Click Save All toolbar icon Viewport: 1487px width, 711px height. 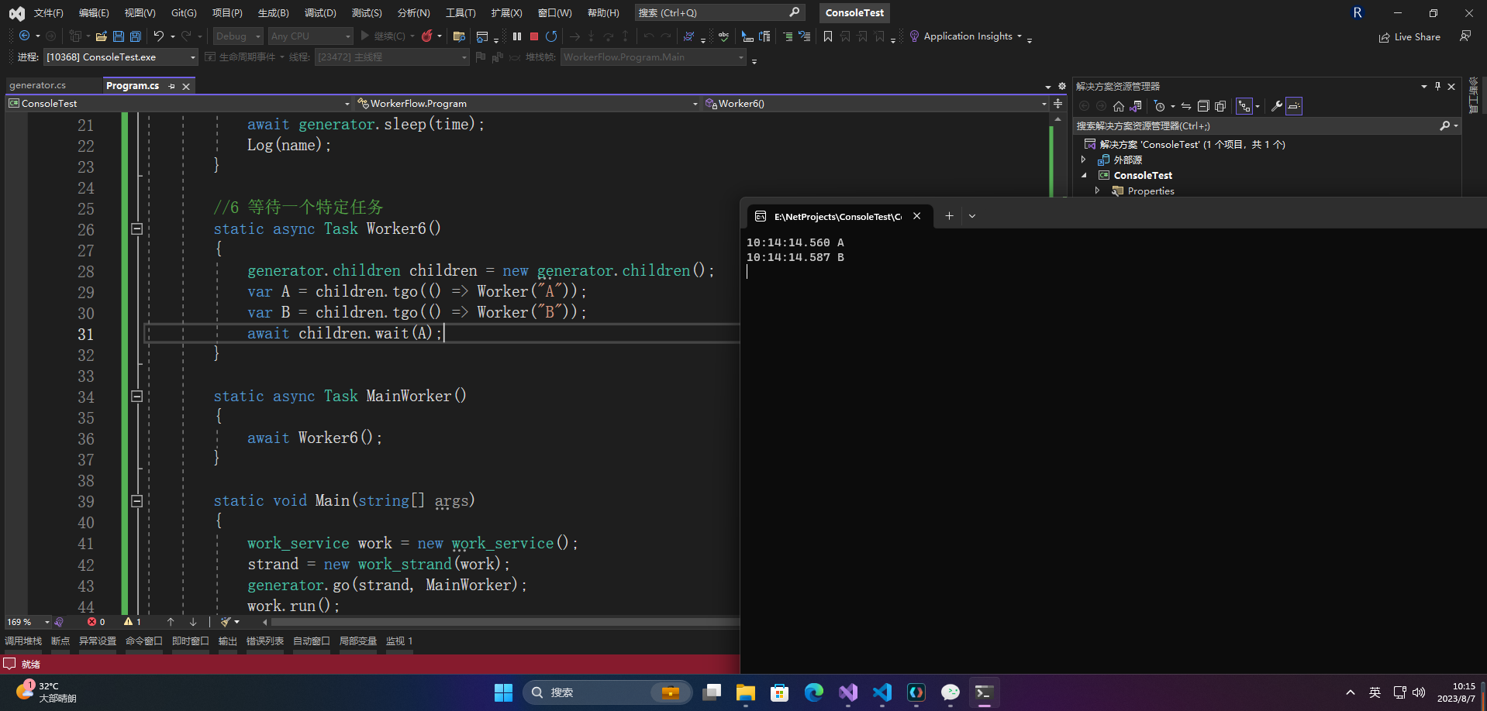tap(136, 36)
